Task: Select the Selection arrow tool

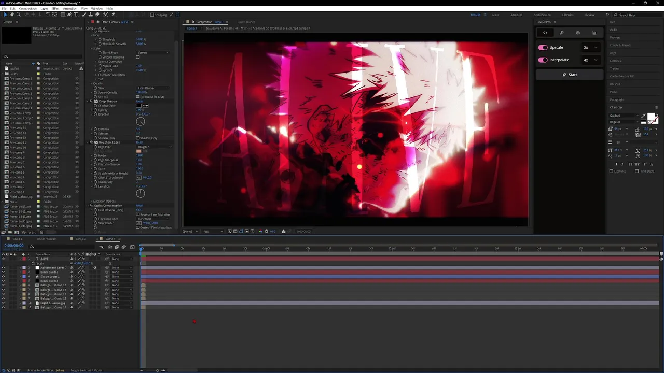Action: [x=6, y=15]
